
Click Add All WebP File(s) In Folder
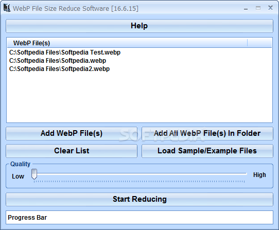pyautogui.click(x=207, y=133)
